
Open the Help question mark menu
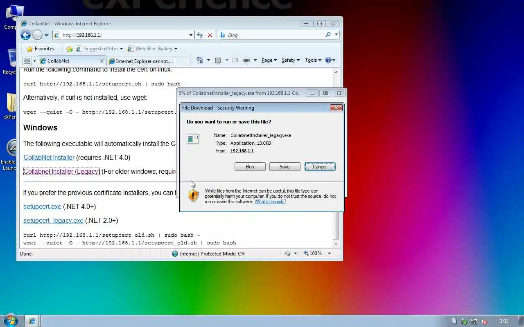point(330,60)
